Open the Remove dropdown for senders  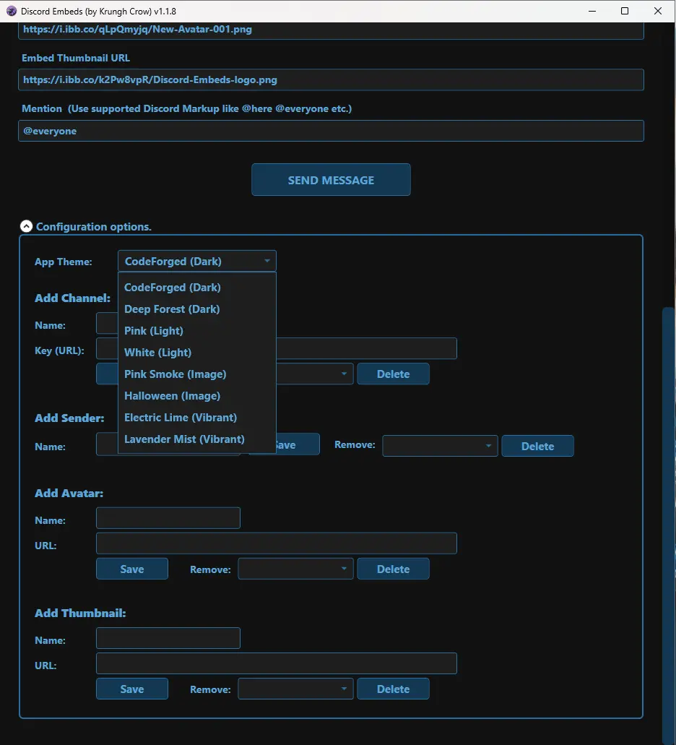(x=440, y=446)
